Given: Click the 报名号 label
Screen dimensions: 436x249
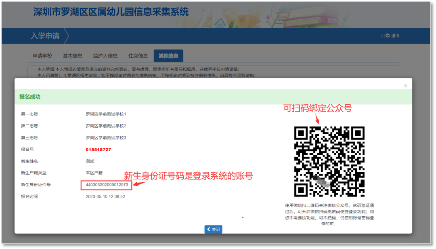Looking at the screenshot, I should tap(27, 150).
